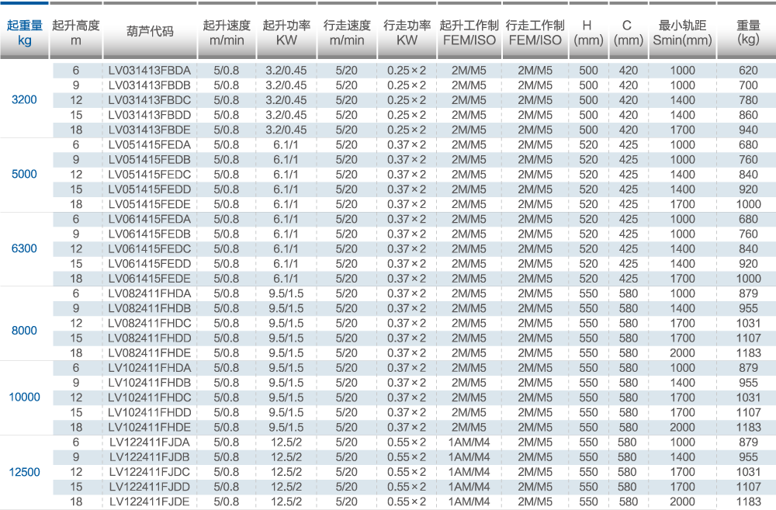
Task: Select the 8000 load capacity group cell
Action: click(x=25, y=331)
